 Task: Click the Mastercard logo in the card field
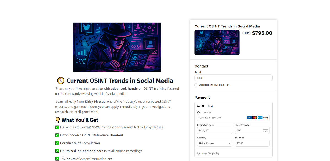[x=255, y=118]
